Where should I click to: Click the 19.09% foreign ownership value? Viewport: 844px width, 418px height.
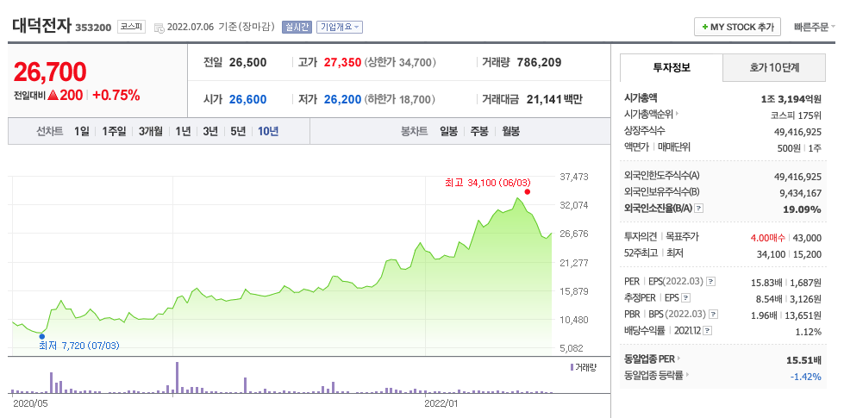pos(802,209)
